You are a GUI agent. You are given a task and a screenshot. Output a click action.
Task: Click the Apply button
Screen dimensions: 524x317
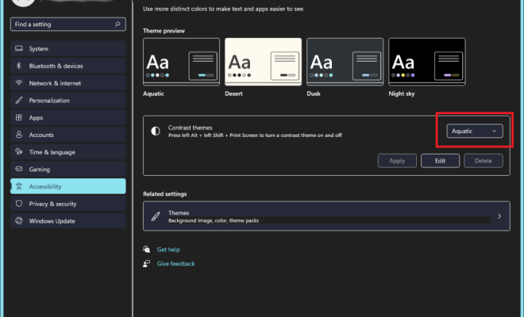(x=397, y=161)
